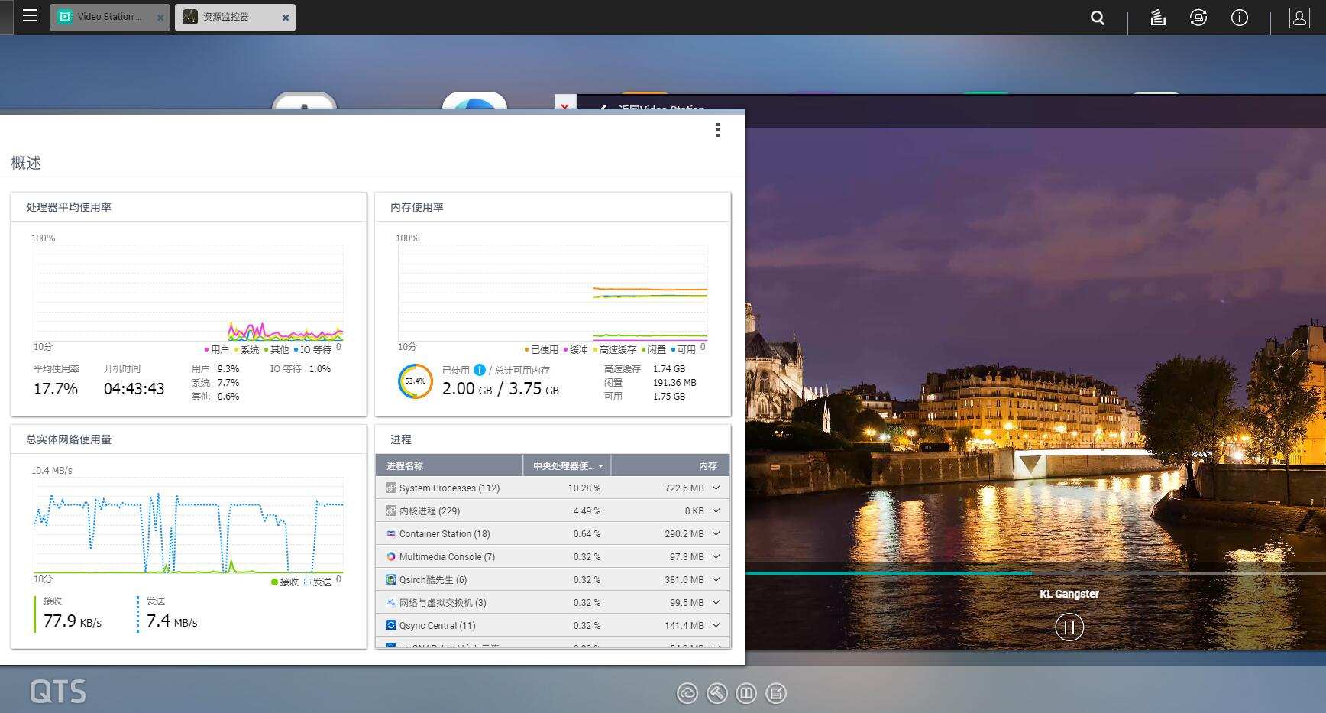The height and width of the screenshot is (713, 1326).
Task: Open the external device / hardware status icon
Action: (1198, 18)
